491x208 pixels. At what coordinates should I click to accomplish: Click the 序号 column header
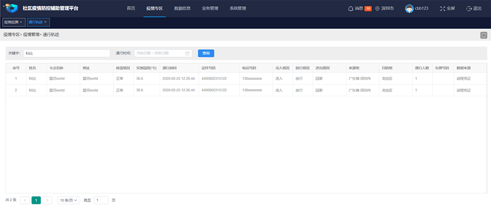[16, 68]
